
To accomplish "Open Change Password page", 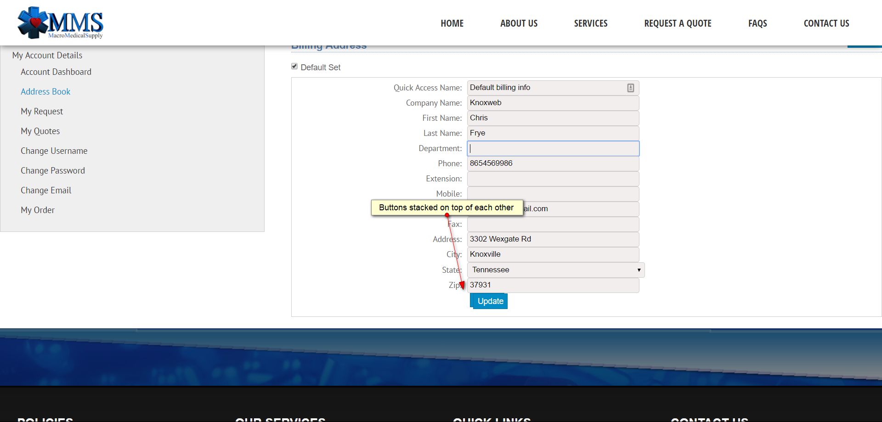I will point(53,171).
